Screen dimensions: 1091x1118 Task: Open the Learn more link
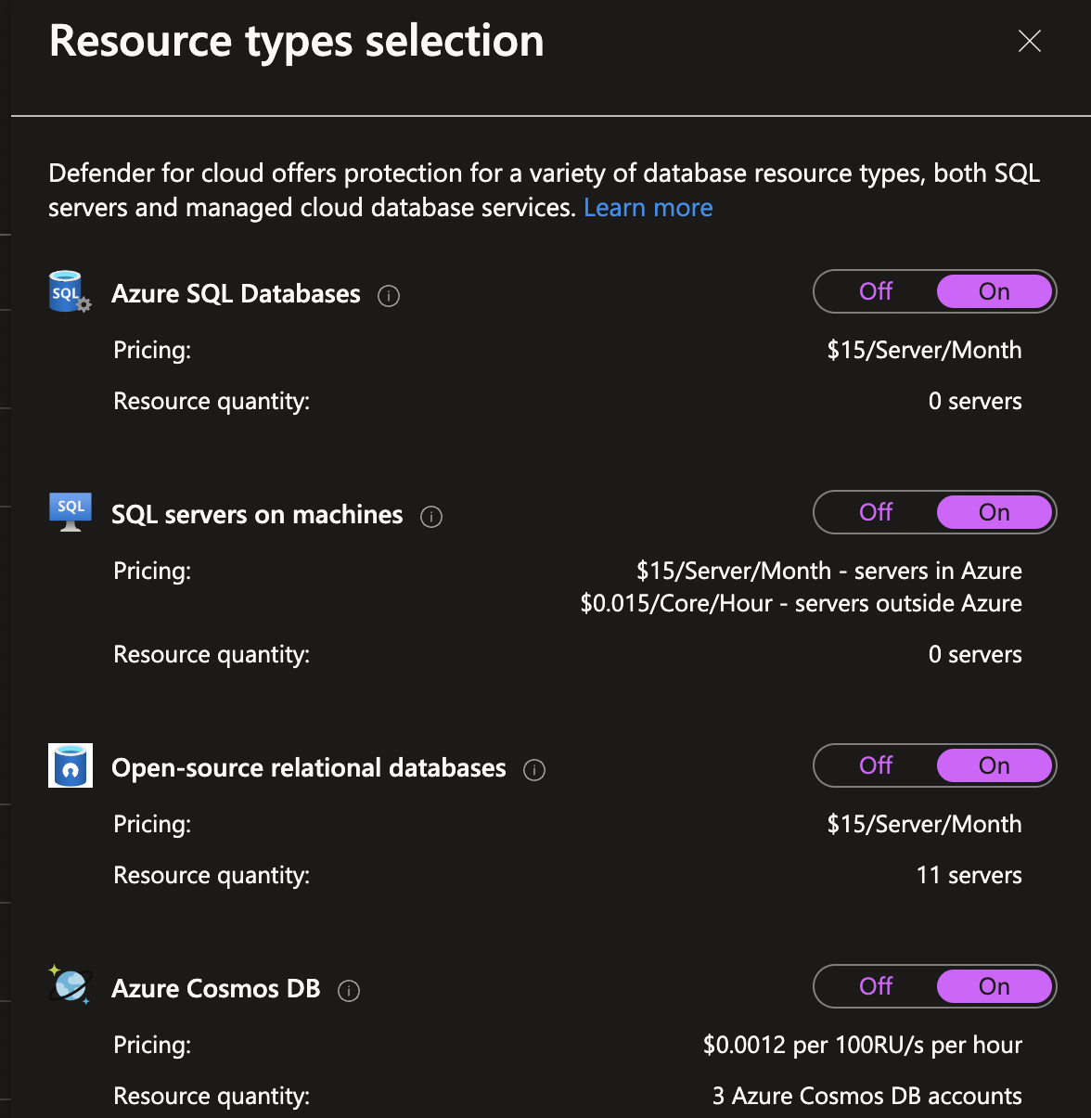[x=648, y=207]
